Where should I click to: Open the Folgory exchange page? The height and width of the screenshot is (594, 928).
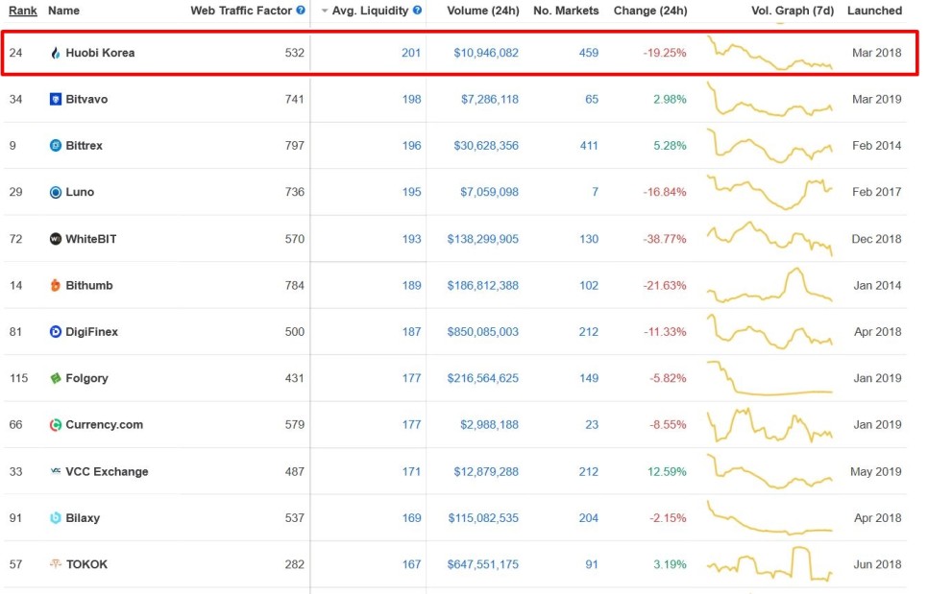87,378
